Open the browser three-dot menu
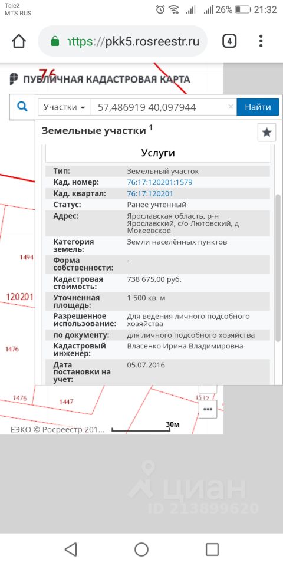The width and height of the screenshot is (283, 566). click(261, 41)
